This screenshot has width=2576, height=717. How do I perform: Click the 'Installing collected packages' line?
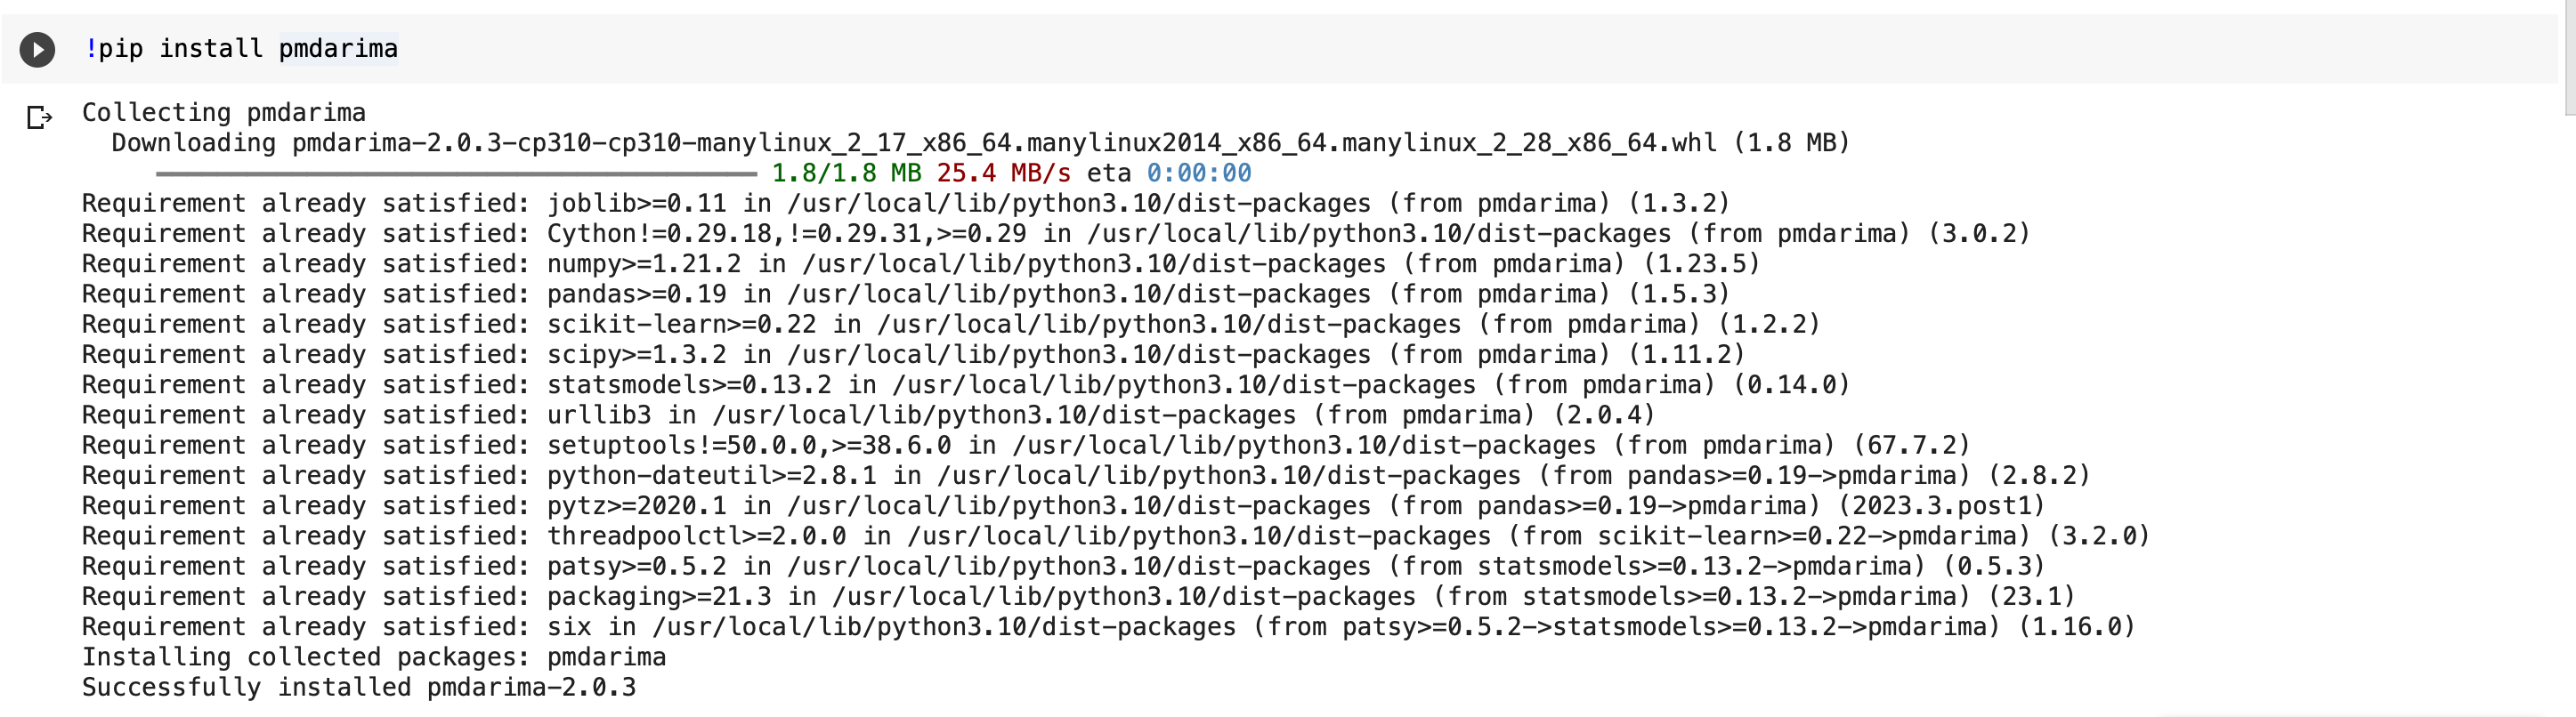coord(373,657)
